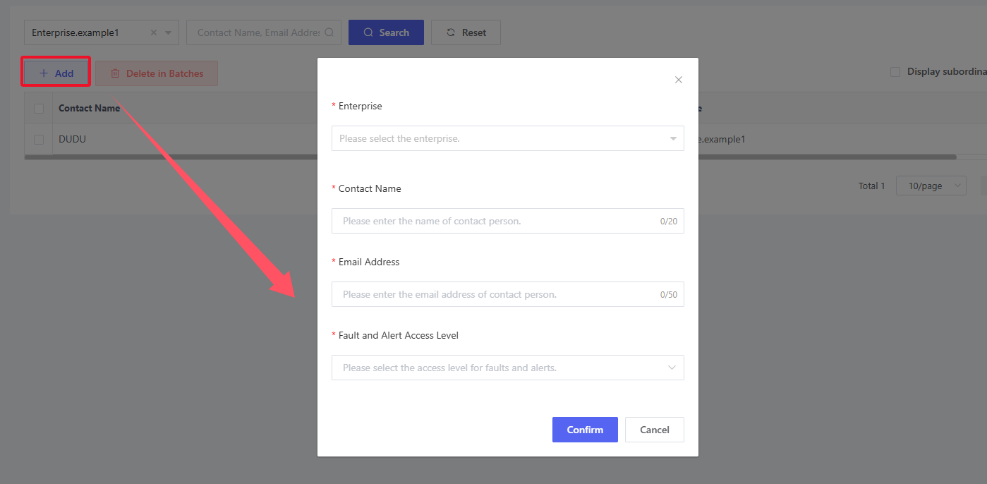Click the refresh icon in Reset button
The height and width of the screenshot is (484, 987).
[x=451, y=32]
